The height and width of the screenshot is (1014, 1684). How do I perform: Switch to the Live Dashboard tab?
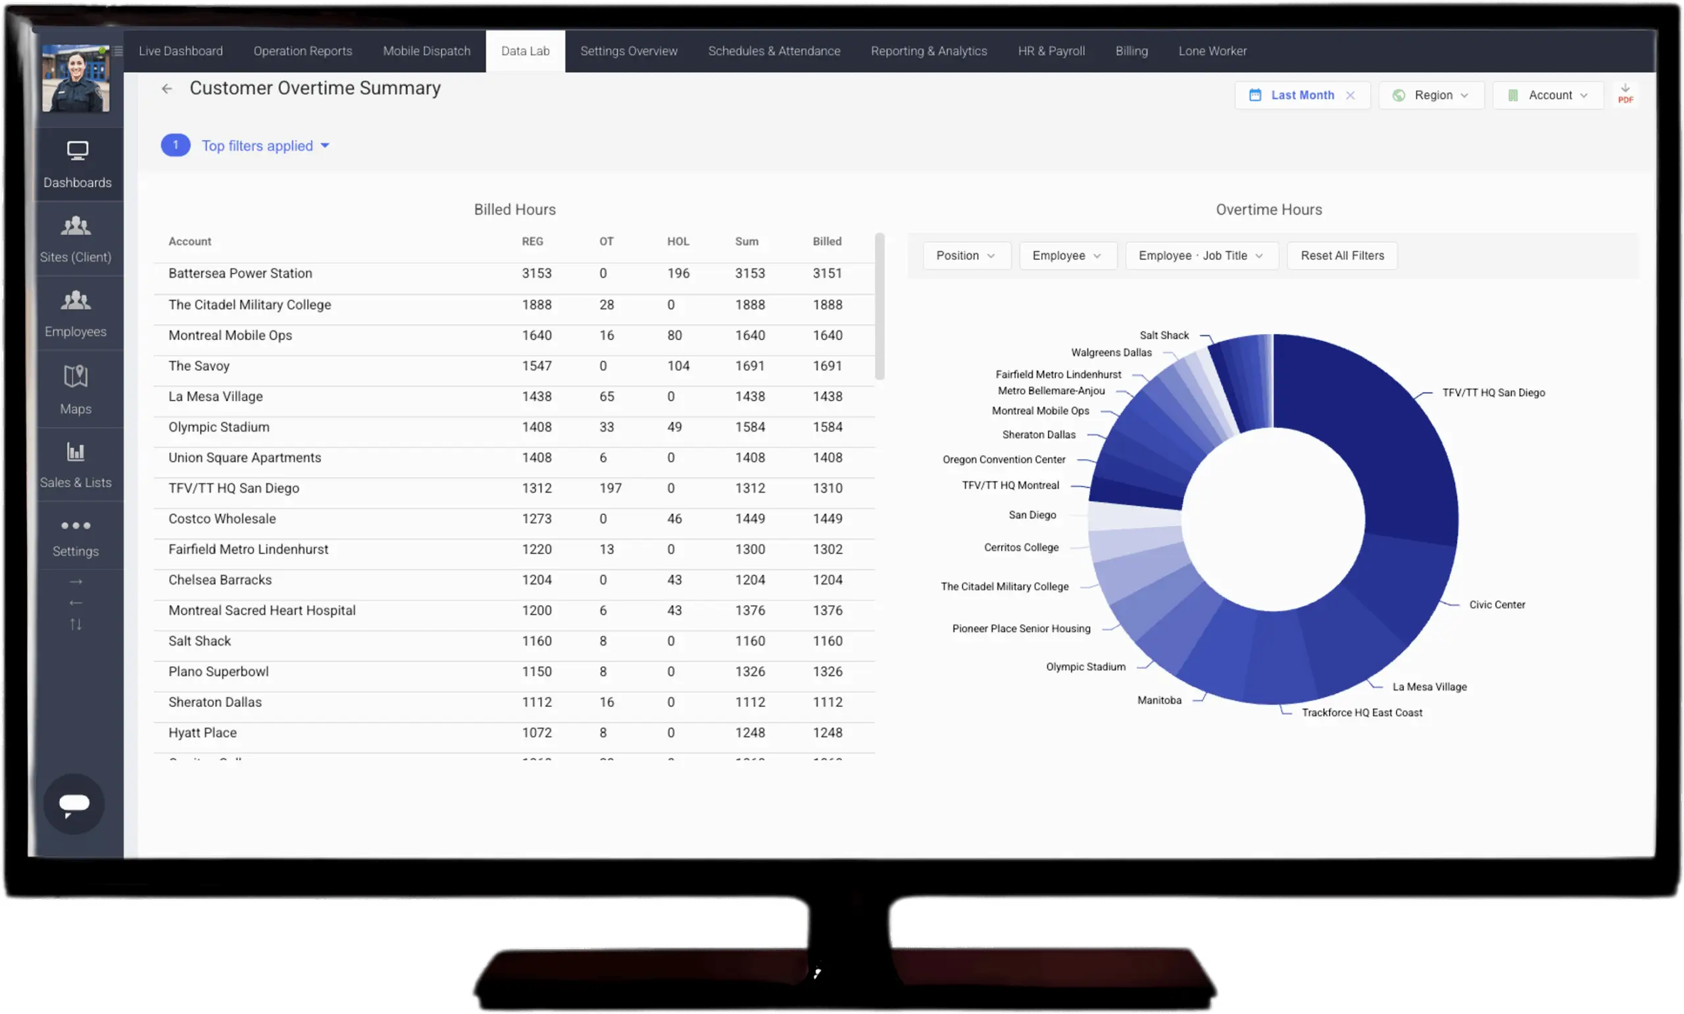pos(180,51)
